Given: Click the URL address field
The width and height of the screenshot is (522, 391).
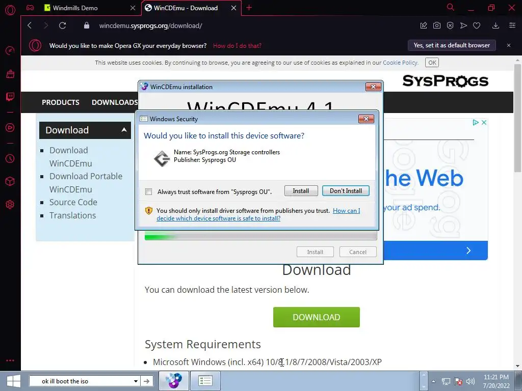Looking at the screenshot, I should coord(150,25).
